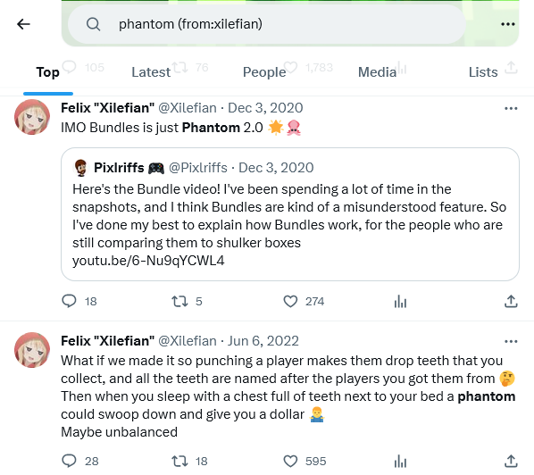
Task: Reply to the tweet with 28 comments
Action: tap(69, 461)
